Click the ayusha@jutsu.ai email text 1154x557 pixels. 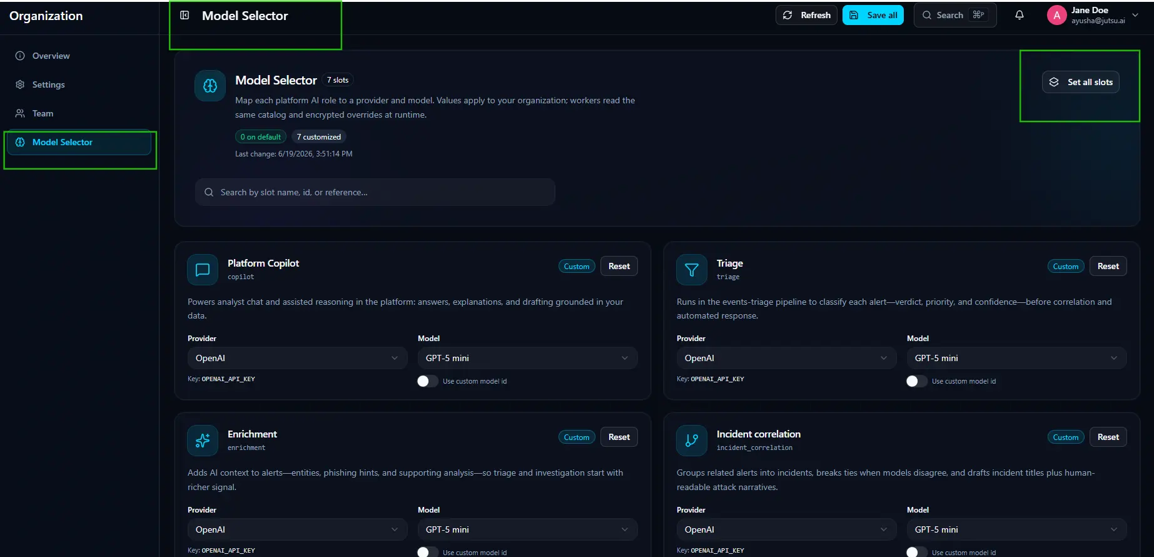pyautogui.click(x=1098, y=21)
